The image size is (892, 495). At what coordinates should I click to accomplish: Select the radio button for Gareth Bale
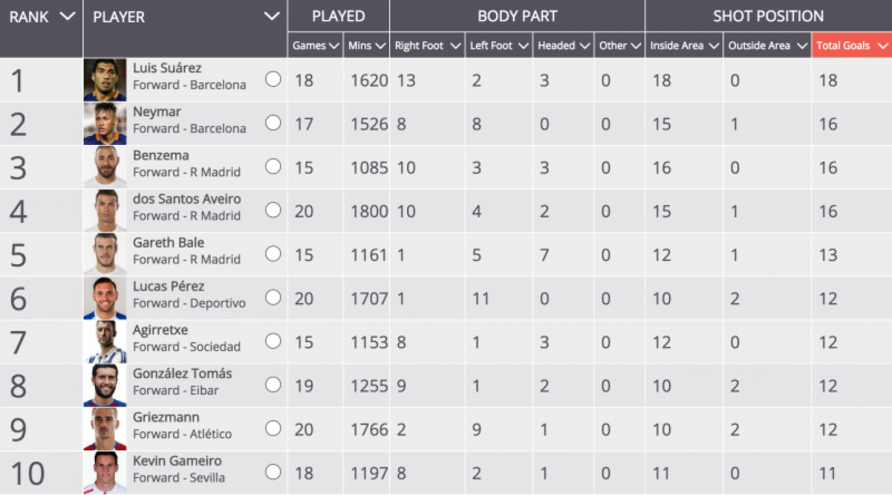[273, 254]
